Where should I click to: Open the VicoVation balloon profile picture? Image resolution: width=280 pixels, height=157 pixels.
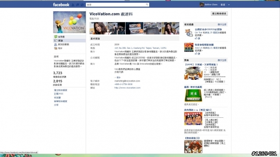tap(70, 22)
